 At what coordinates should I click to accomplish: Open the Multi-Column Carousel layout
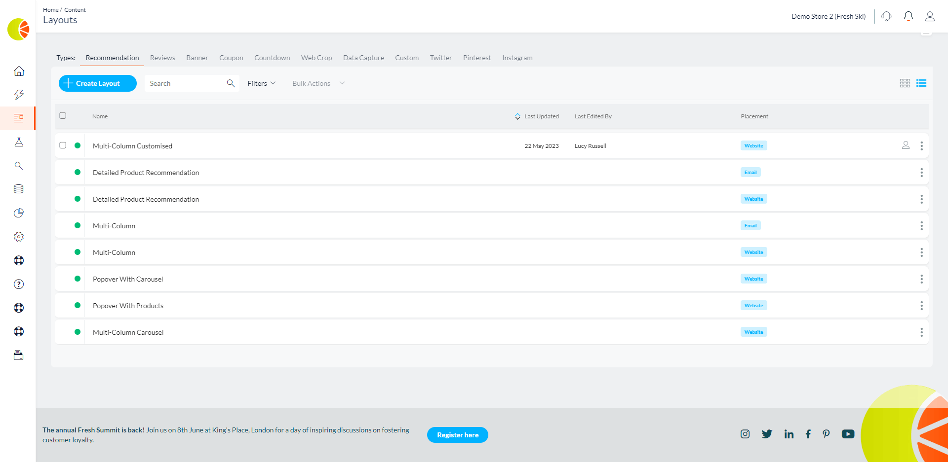(128, 332)
